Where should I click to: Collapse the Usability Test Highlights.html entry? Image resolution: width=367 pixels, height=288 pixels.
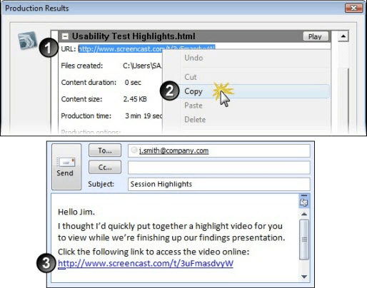pos(65,36)
